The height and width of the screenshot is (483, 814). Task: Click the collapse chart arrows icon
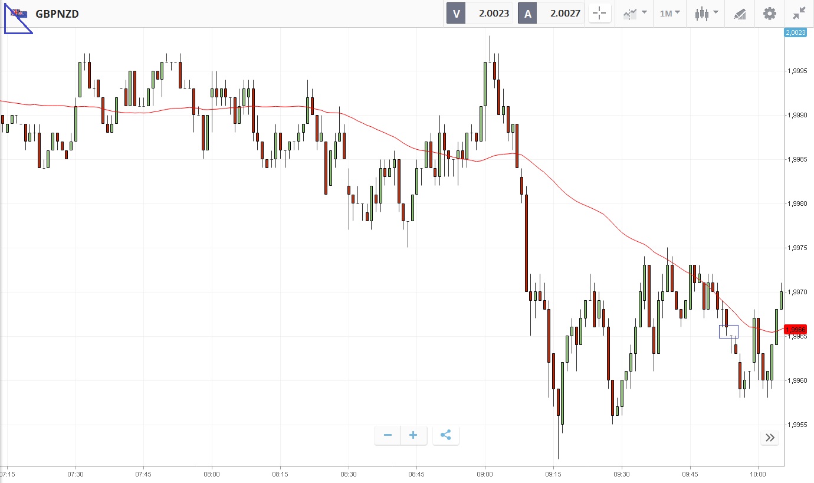[799, 14]
